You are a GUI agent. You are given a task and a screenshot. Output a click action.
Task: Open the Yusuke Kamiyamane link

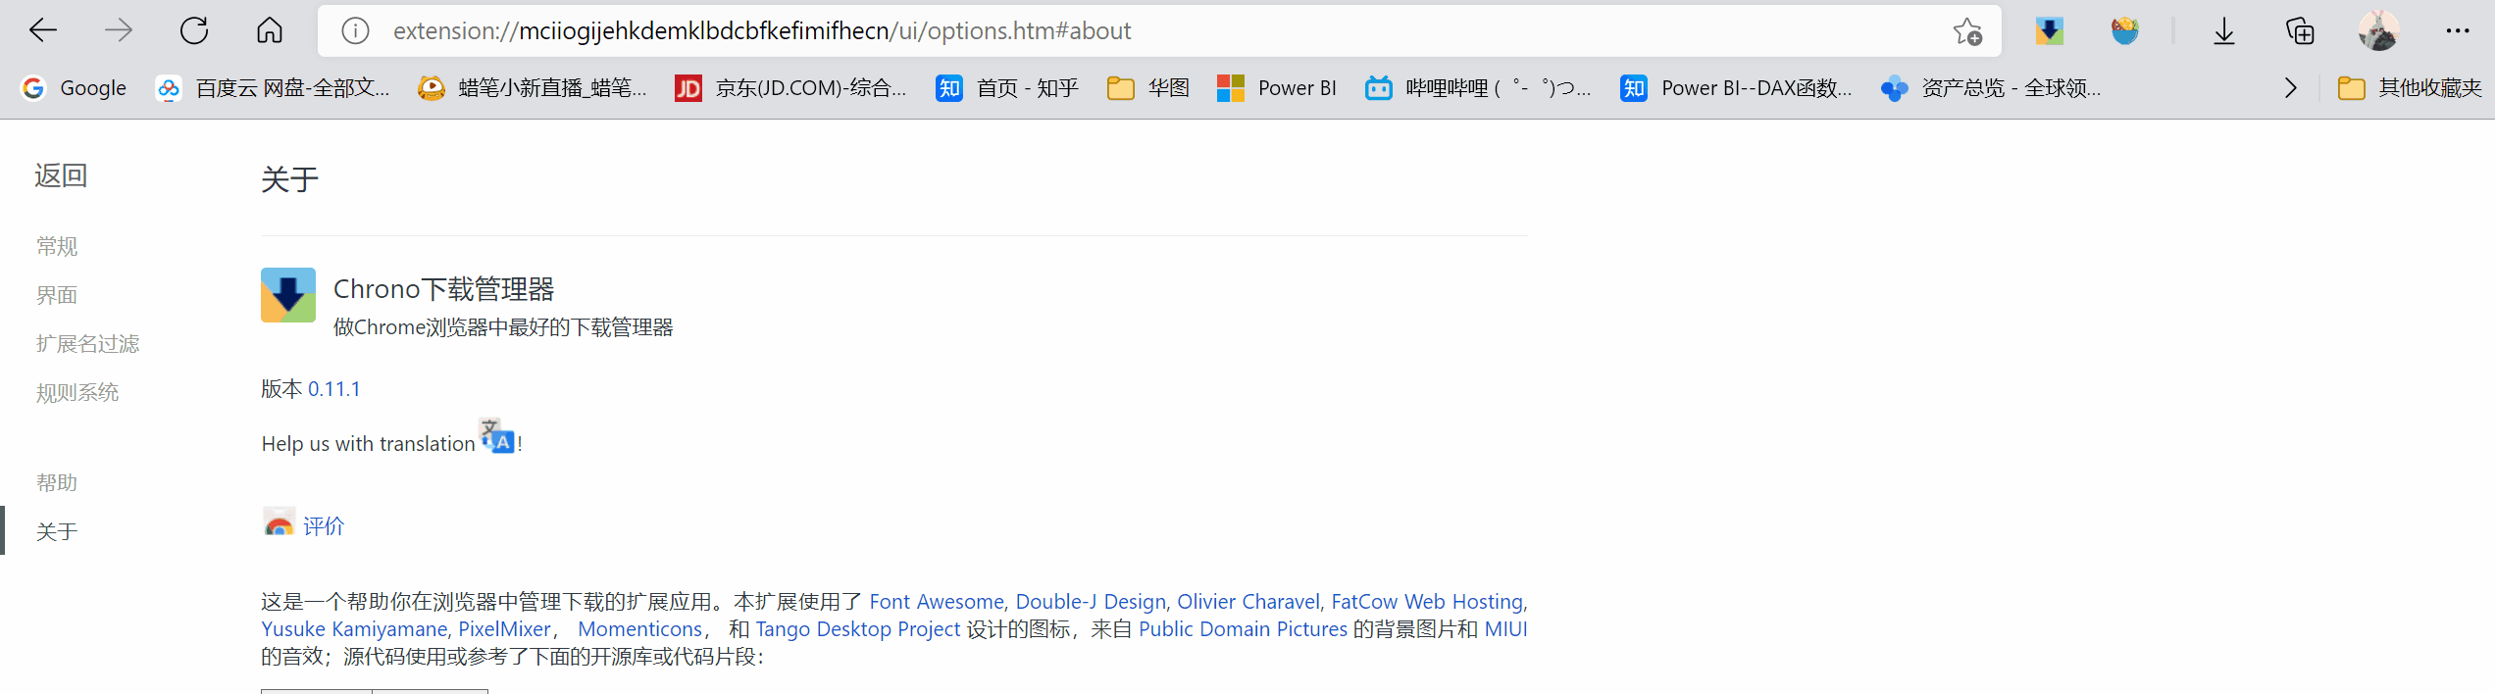(354, 629)
